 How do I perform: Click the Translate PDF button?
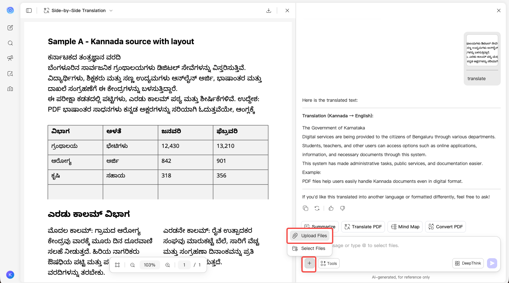[x=363, y=227]
